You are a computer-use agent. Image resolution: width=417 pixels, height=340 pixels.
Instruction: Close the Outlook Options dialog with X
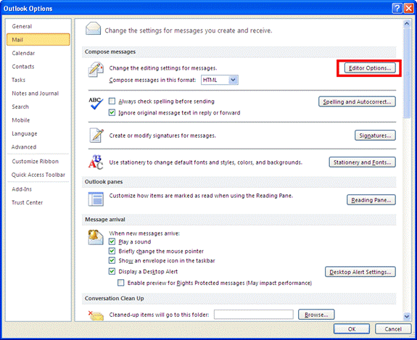[x=408, y=9]
